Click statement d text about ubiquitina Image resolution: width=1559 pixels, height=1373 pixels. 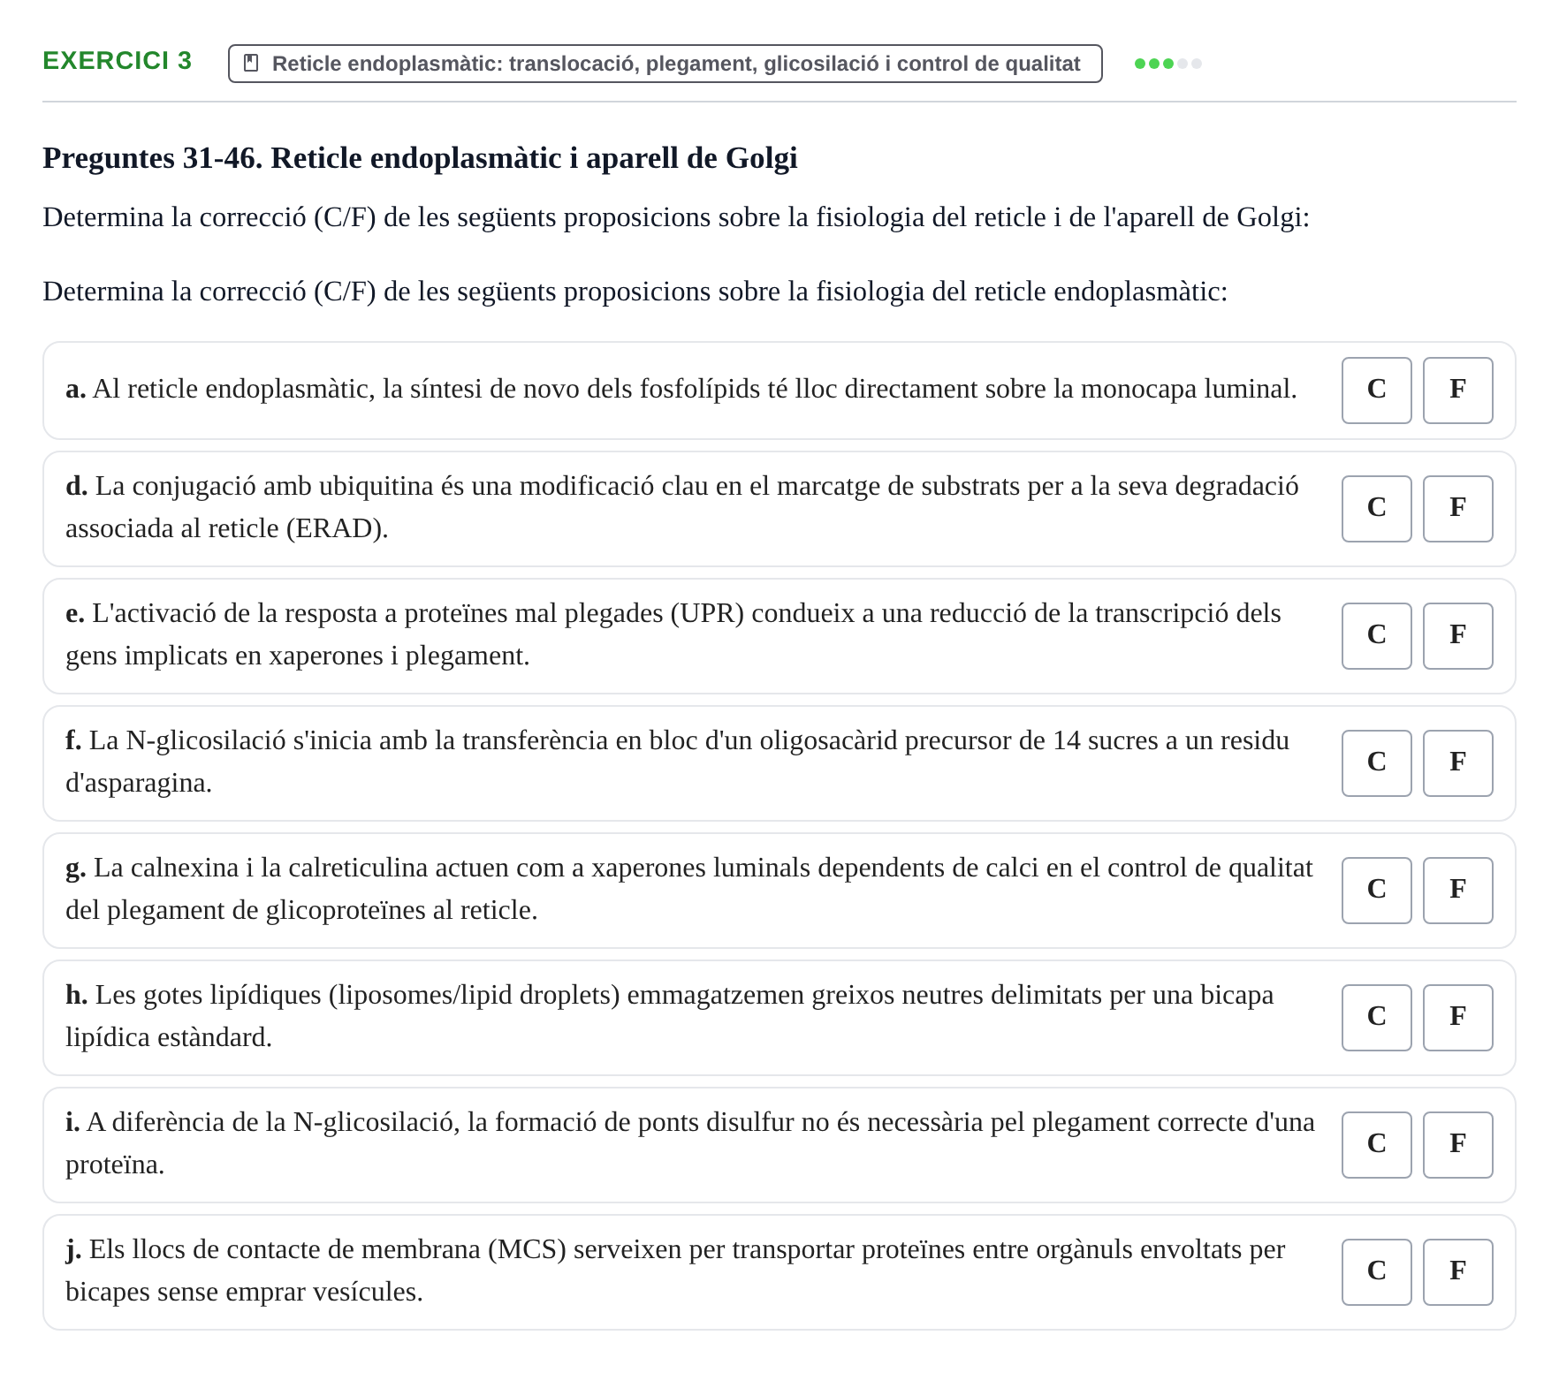(x=682, y=507)
